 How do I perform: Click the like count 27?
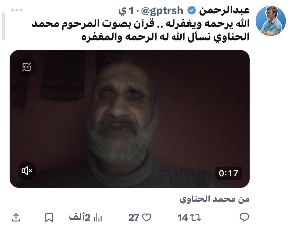[134, 218]
